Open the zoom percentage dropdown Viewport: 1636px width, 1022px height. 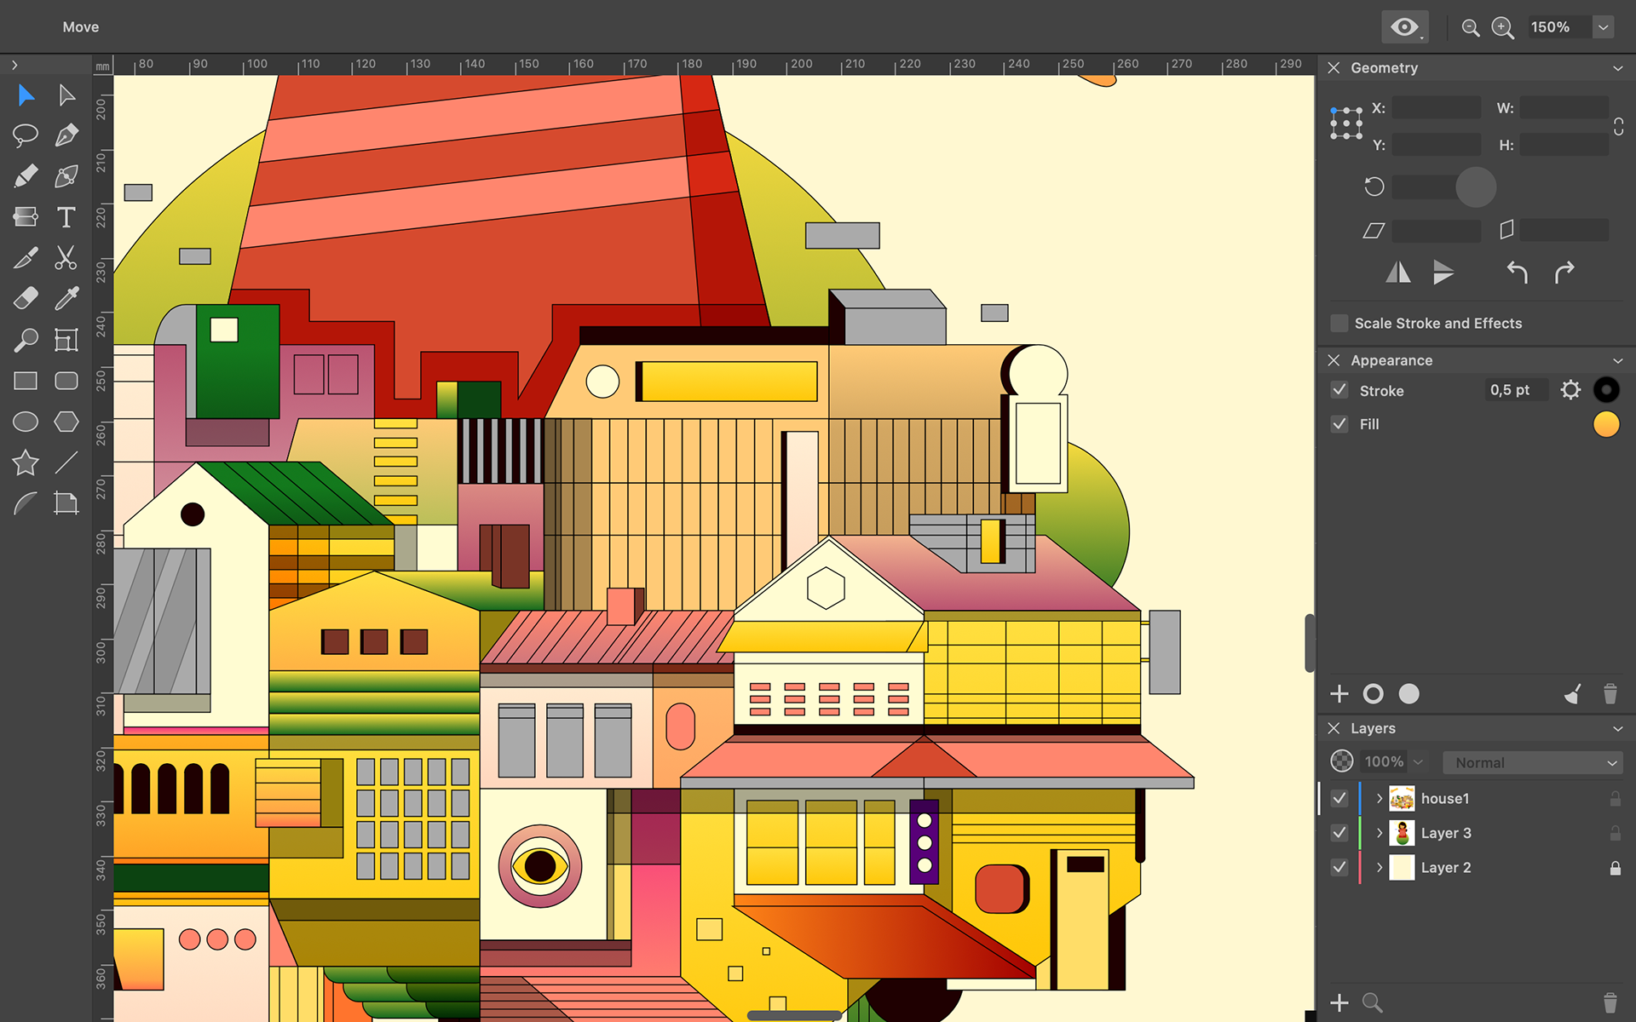coord(1603,27)
